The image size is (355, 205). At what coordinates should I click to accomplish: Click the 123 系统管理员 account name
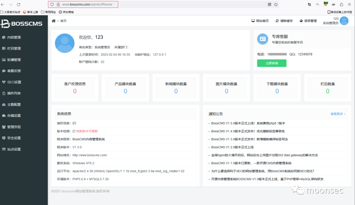(x=331, y=21)
